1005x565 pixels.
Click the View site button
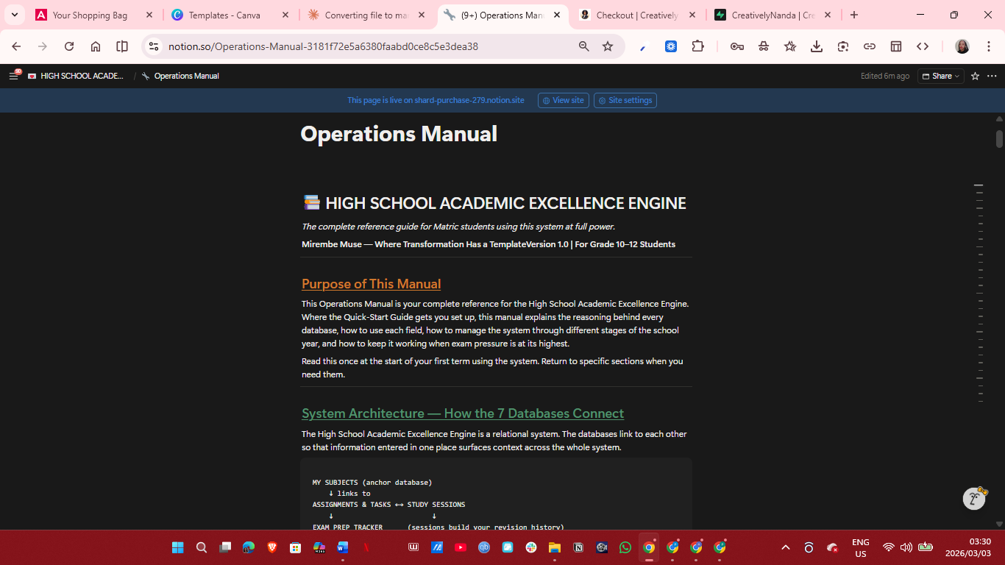[563, 100]
